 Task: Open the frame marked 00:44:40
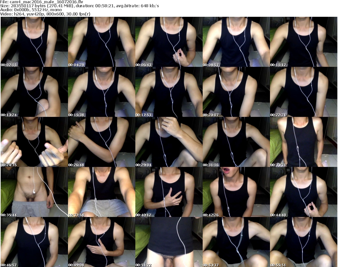coord(304,192)
